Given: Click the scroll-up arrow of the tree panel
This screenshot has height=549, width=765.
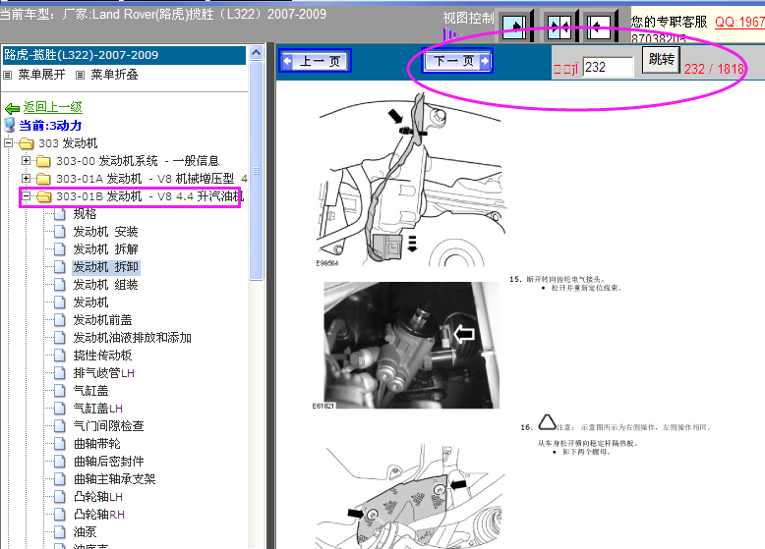Looking at the screenshot, I should click(256, 53).
